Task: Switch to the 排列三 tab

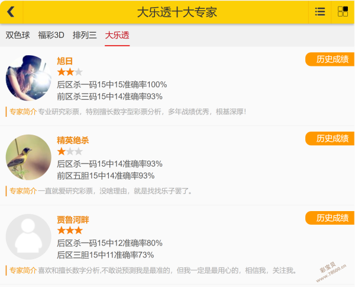Action: point(85,35)
